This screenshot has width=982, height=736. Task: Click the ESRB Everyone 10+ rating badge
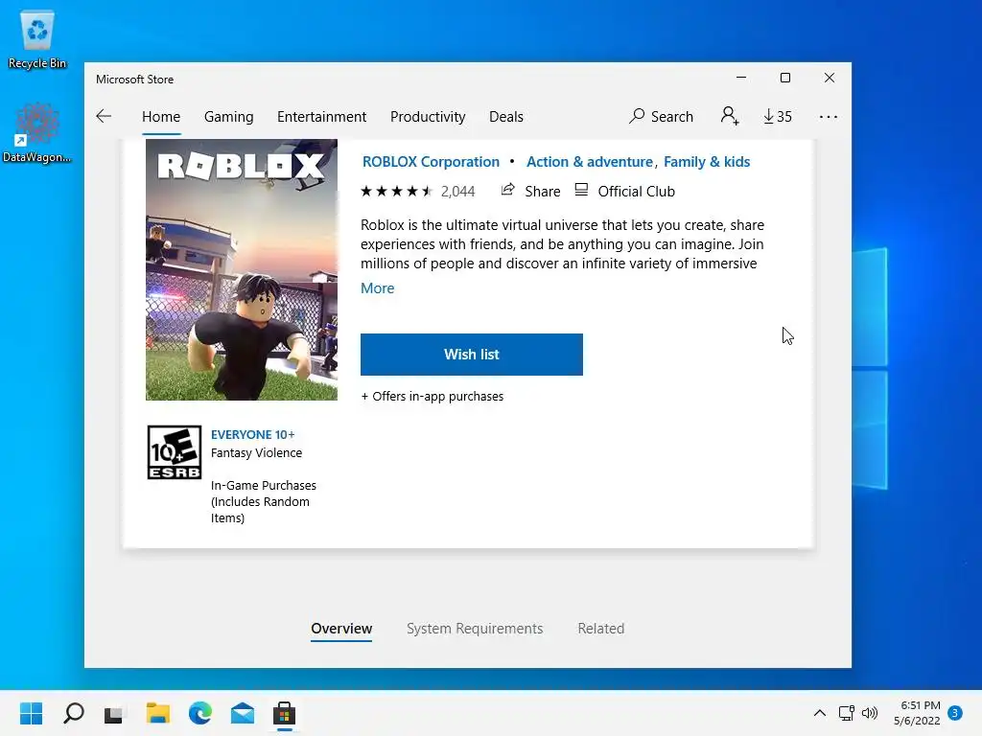pyautogui.click(x=175, y=452)
